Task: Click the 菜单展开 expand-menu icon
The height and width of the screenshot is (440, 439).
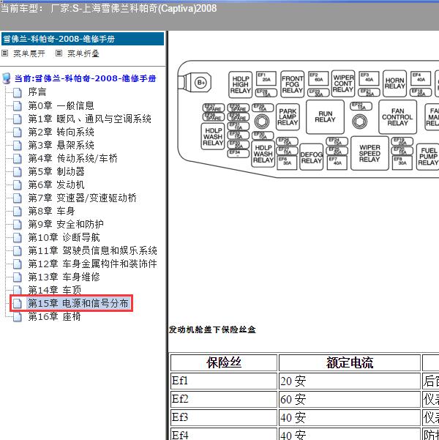Action: (5, 53)
